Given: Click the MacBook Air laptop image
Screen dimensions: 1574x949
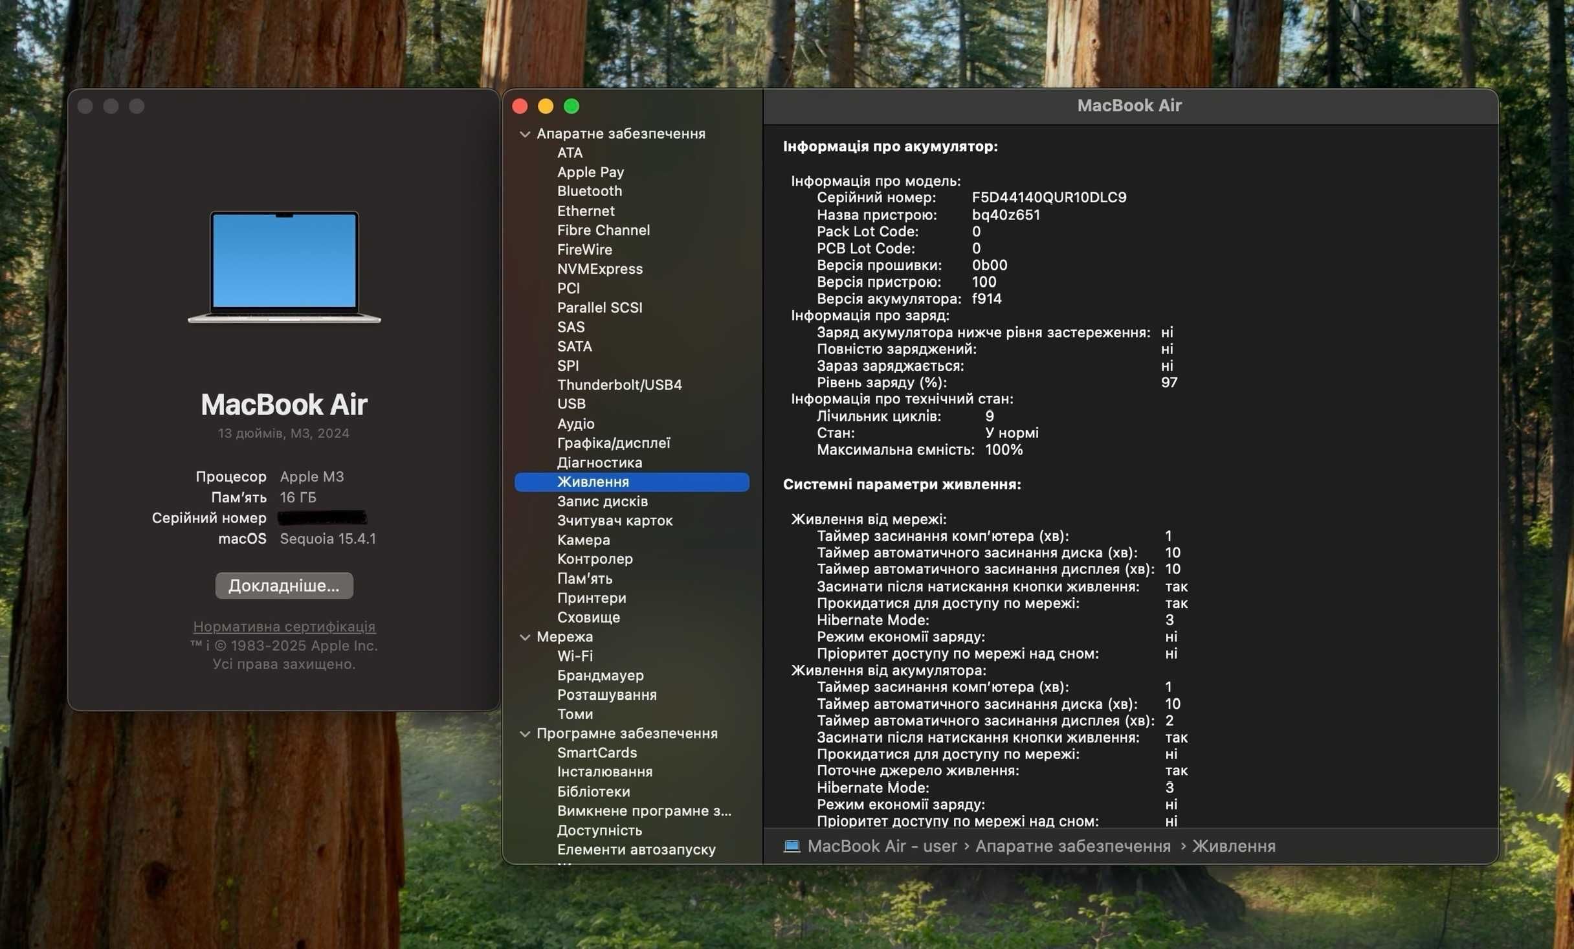Looking at the screenshot, I should point(284,266).
